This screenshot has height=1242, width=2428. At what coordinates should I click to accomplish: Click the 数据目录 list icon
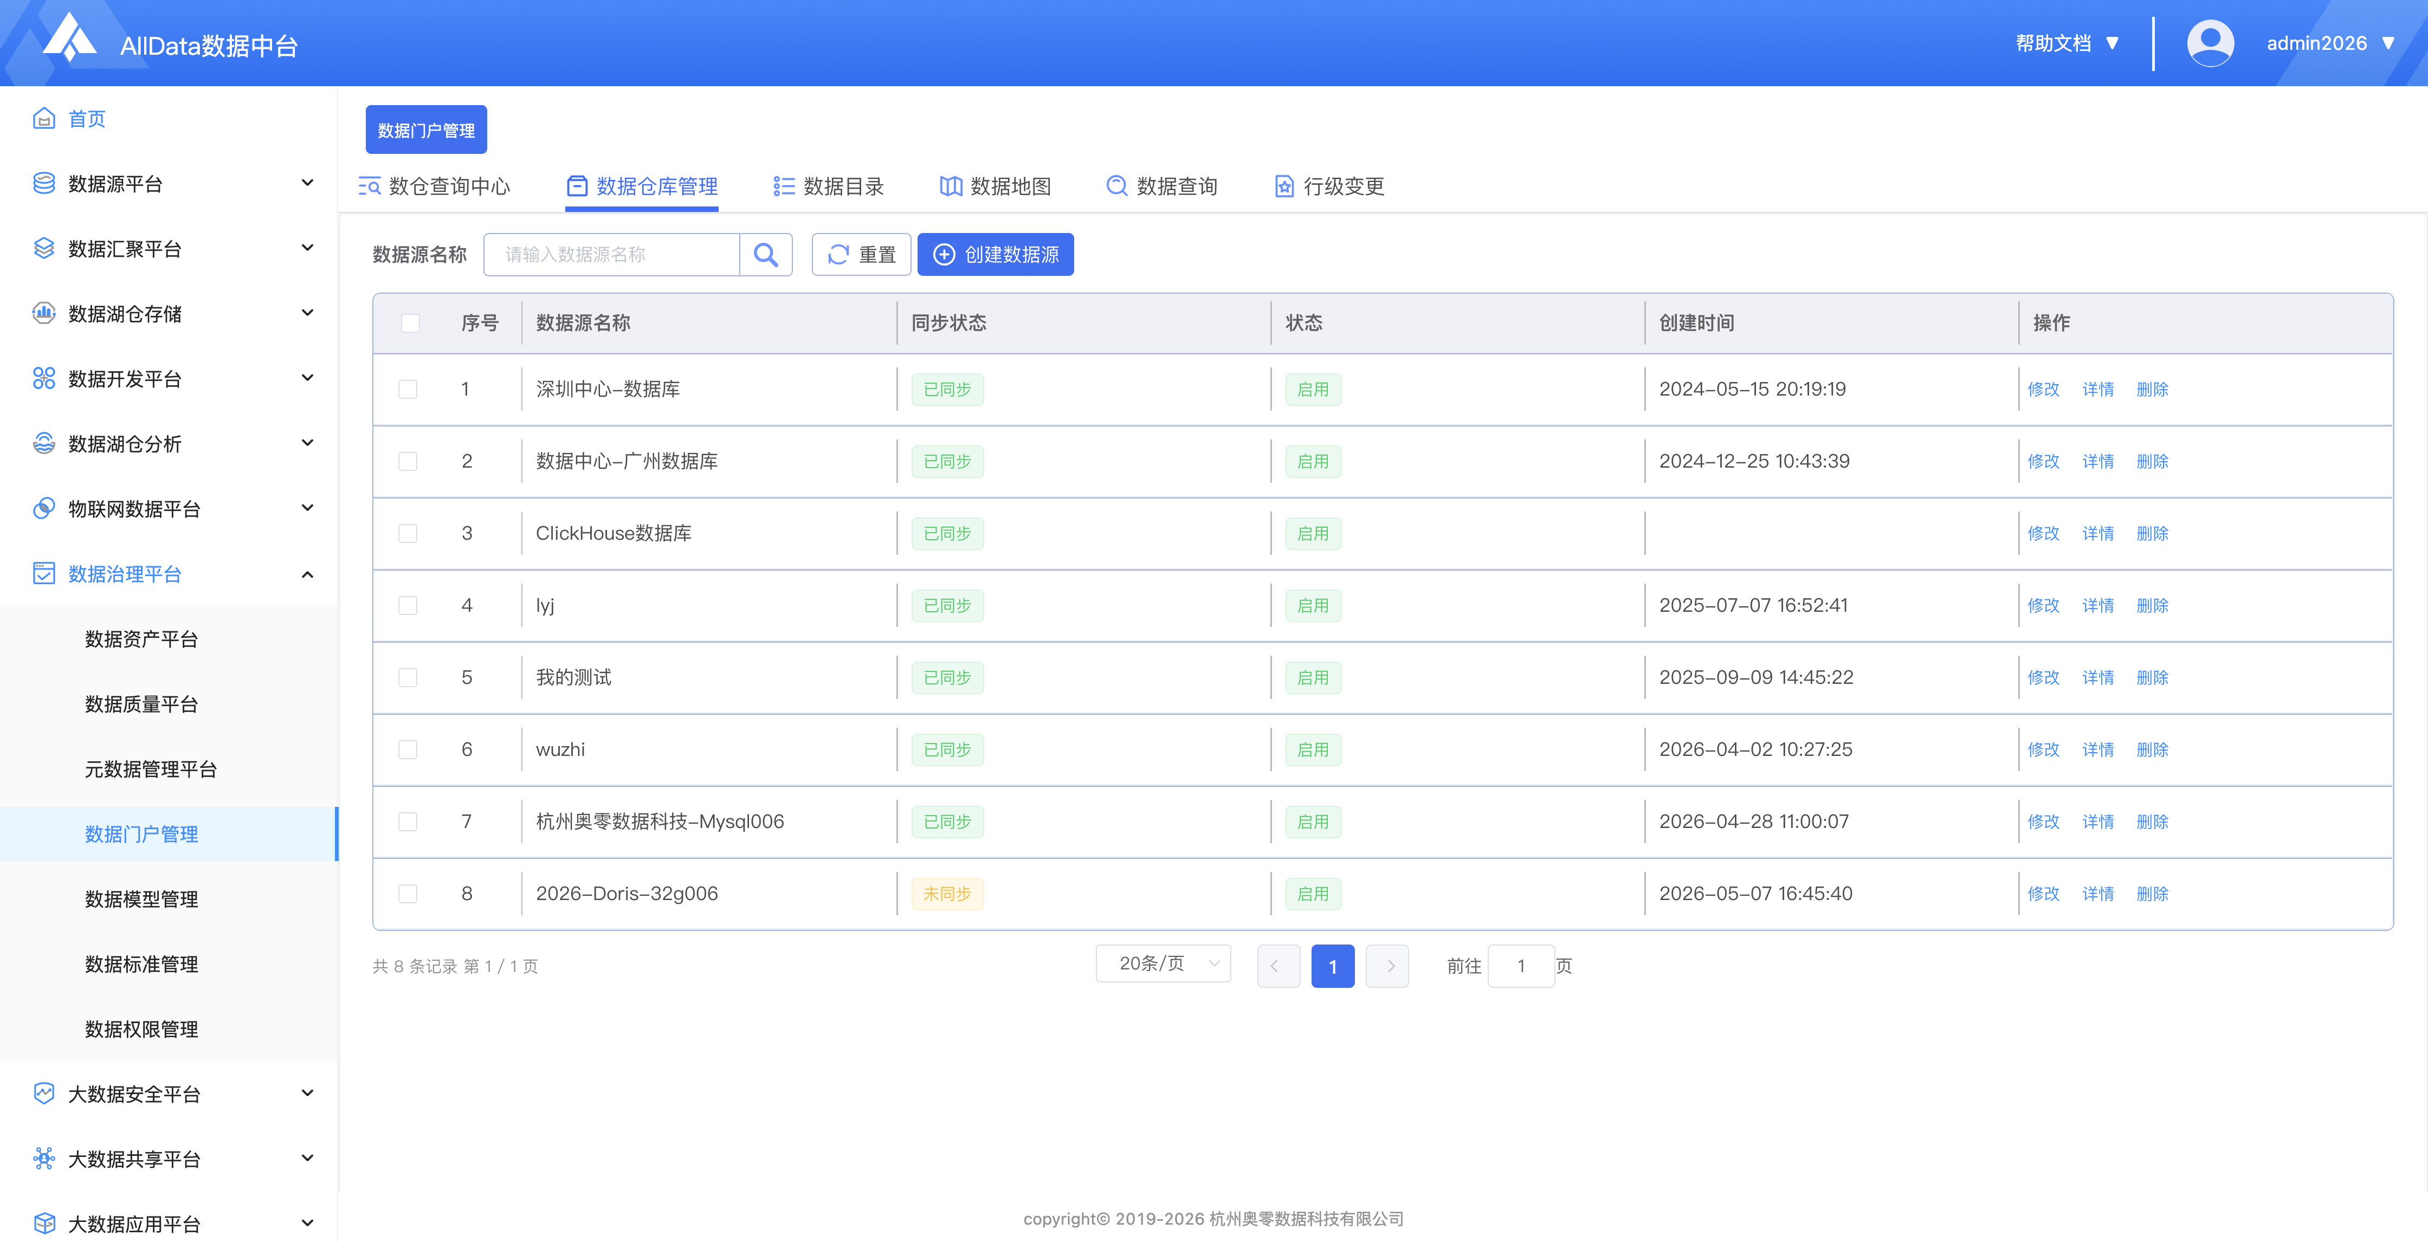[783, 186]
